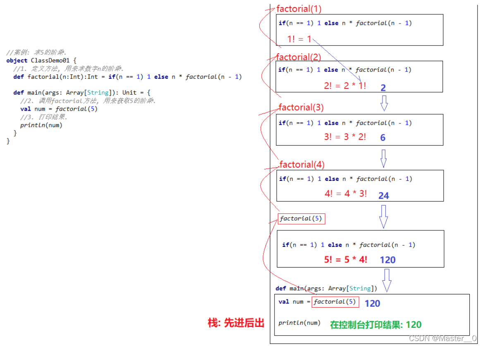Click the blue result '6'

[x=383, y=137]
